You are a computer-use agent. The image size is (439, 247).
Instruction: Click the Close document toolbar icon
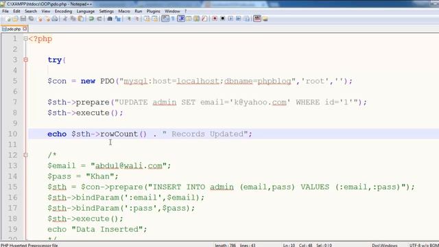(x=40, y=19)
